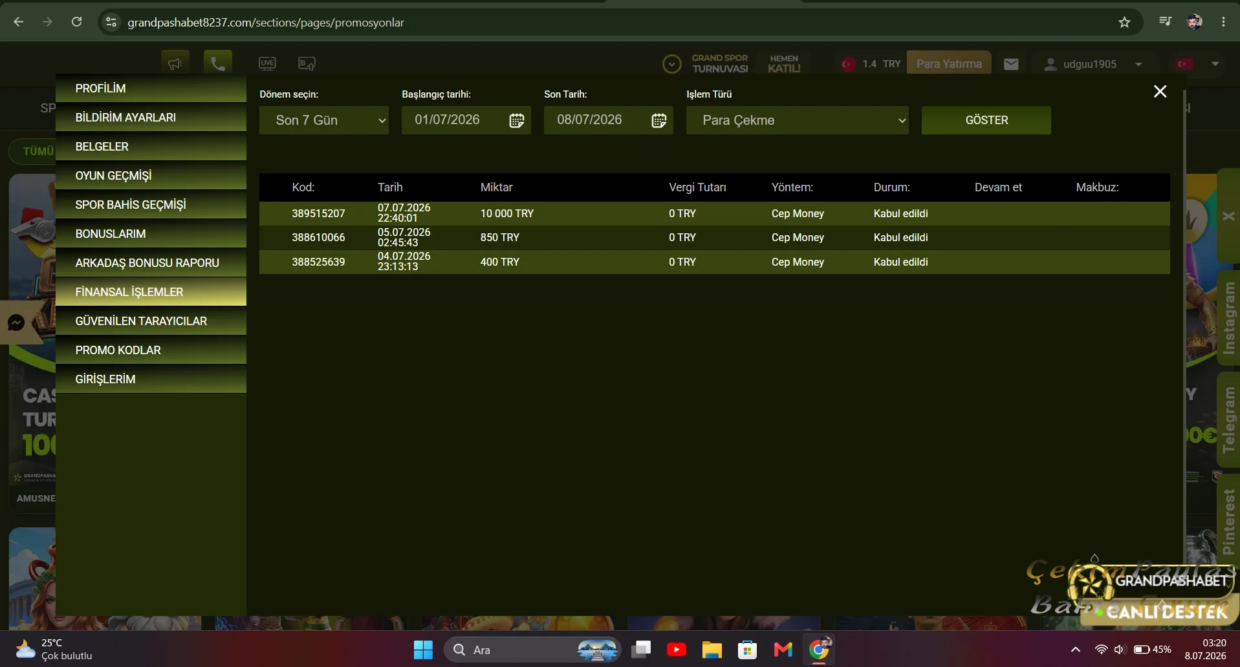Expand the Son 7 Gün period dropdown
Viewport: 1240px width, 667px height.
click(324, 120)
